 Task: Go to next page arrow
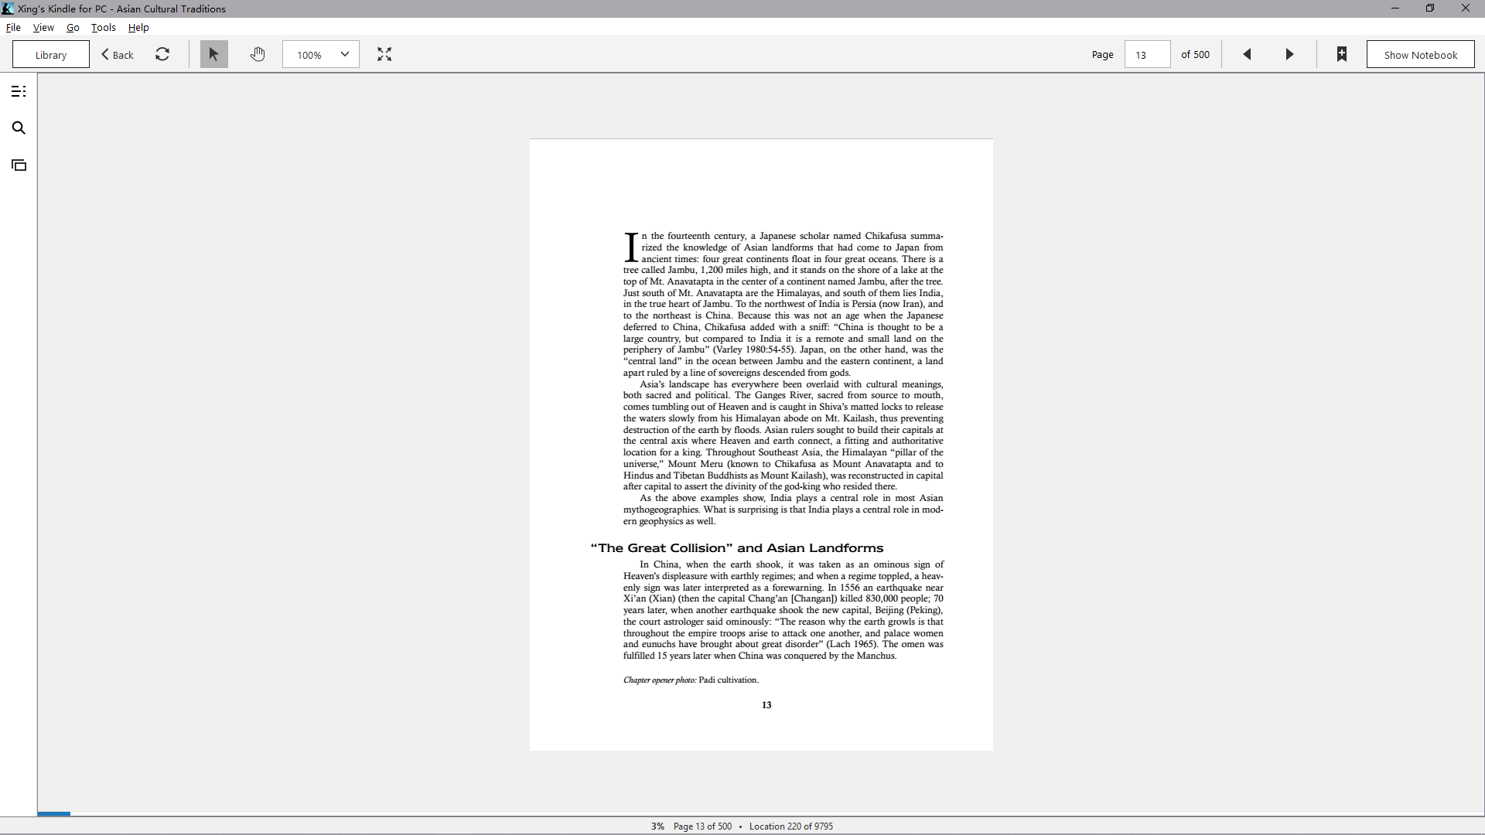(x=1289, y=54)
